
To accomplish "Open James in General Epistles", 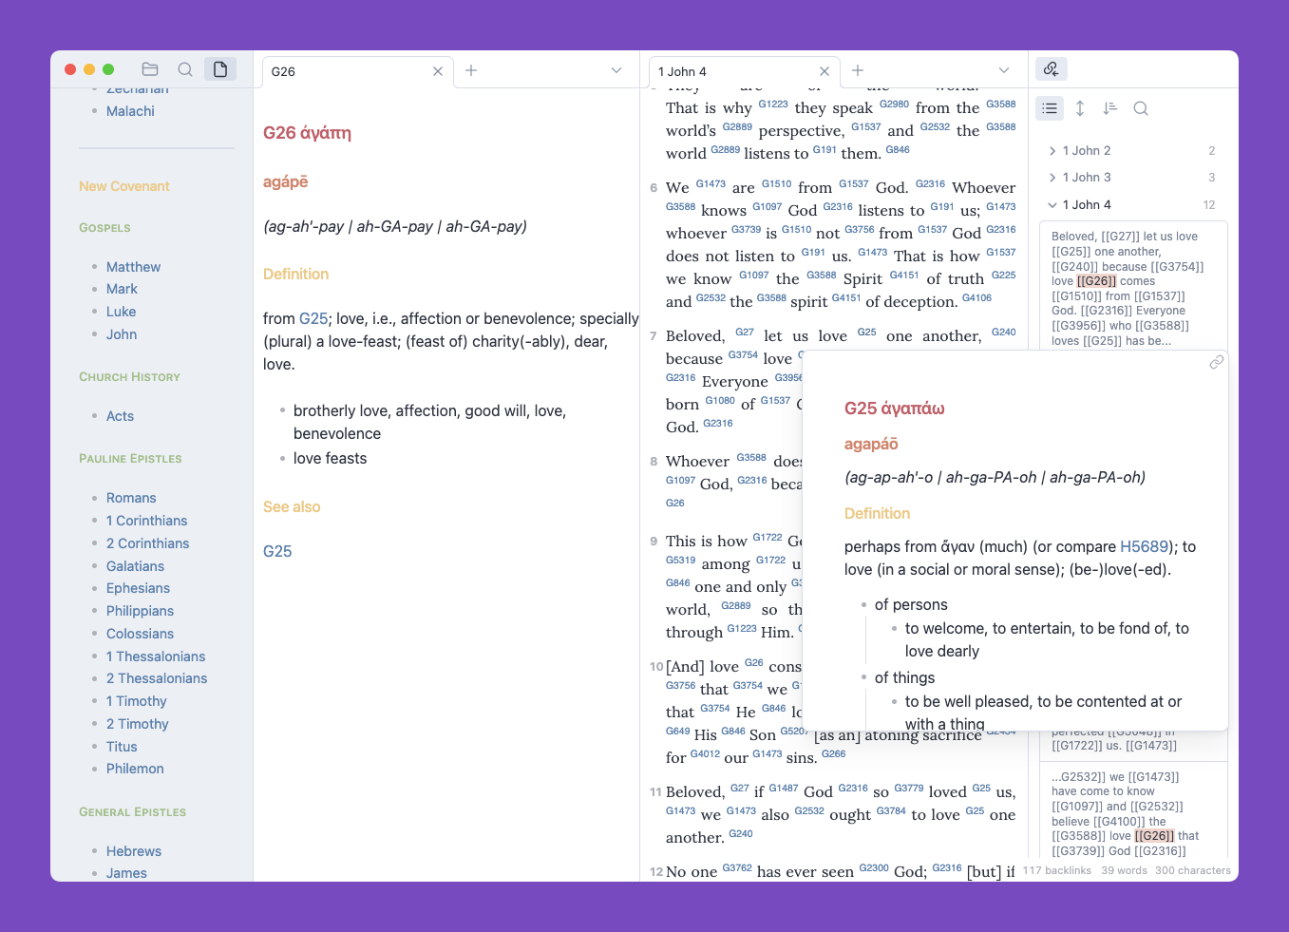I will (x=126, y=873).
